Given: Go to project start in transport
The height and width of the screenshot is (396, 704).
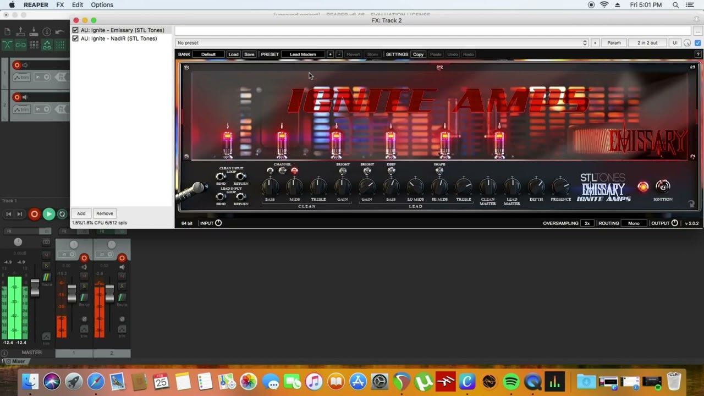Looking at the screenshot, I should [x=8, y=214].
